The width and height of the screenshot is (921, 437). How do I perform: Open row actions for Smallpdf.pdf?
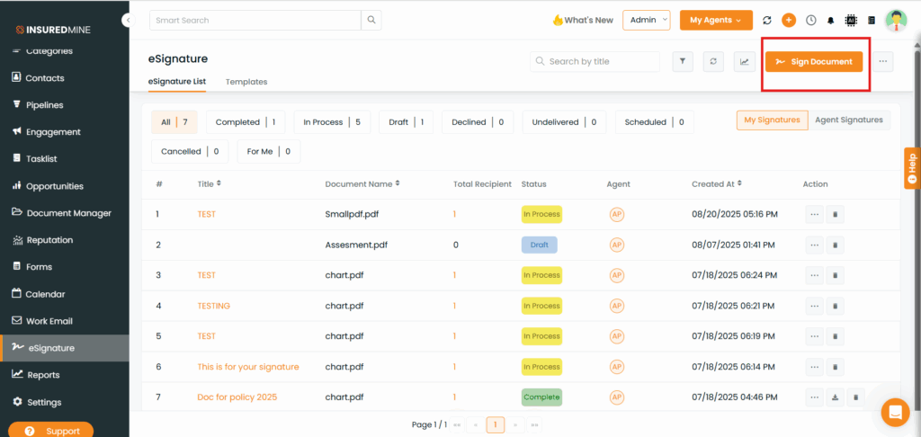(814, 214)
